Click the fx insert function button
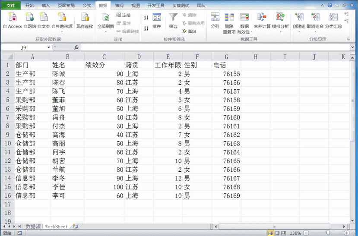358x236 pixels. pyautogui.click(x=76, y=47)
